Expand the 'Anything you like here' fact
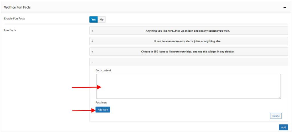 pyautogui.click(x=188, y=31)
